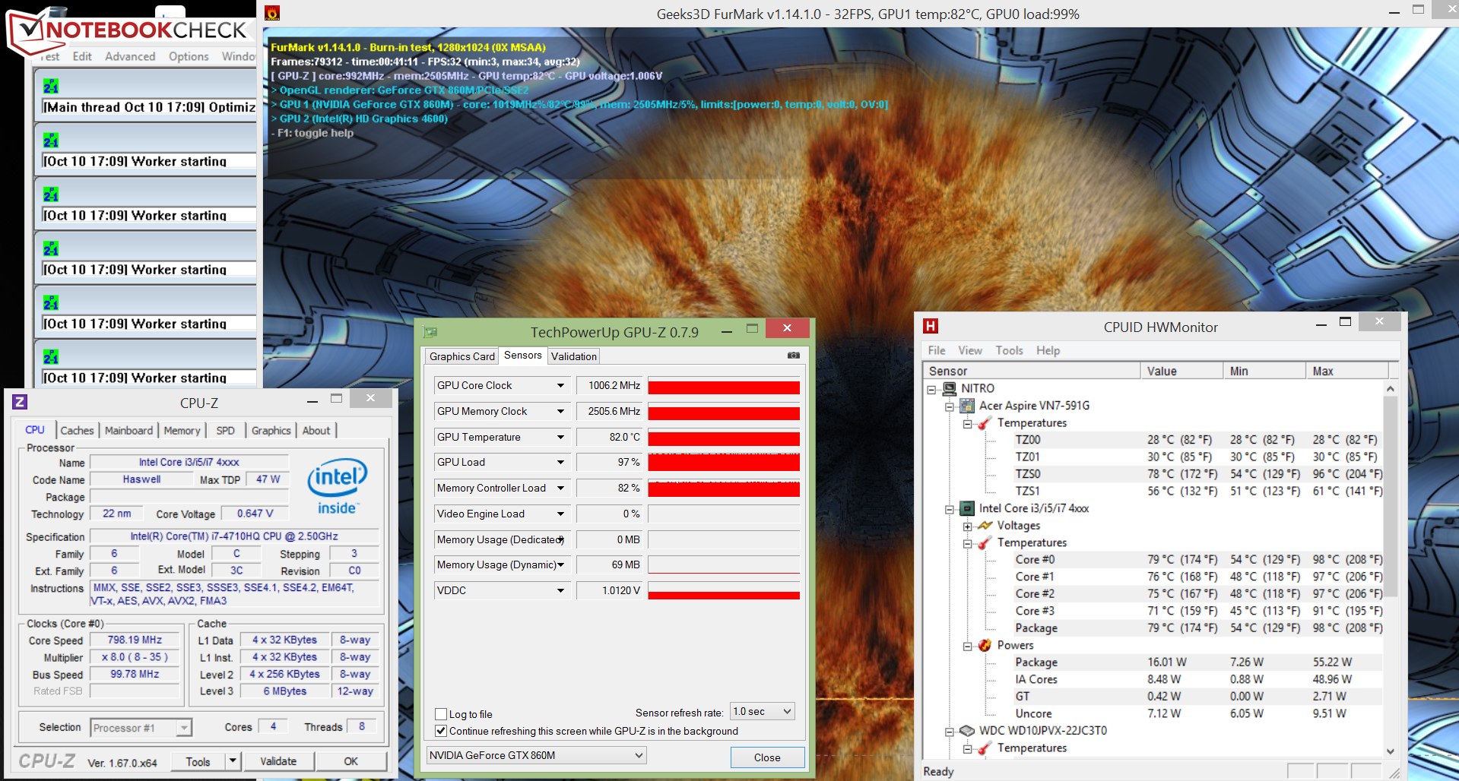Open the Help menu in HWMonitor
This screenshot has height=781, width=1459.
(1048, 350)
